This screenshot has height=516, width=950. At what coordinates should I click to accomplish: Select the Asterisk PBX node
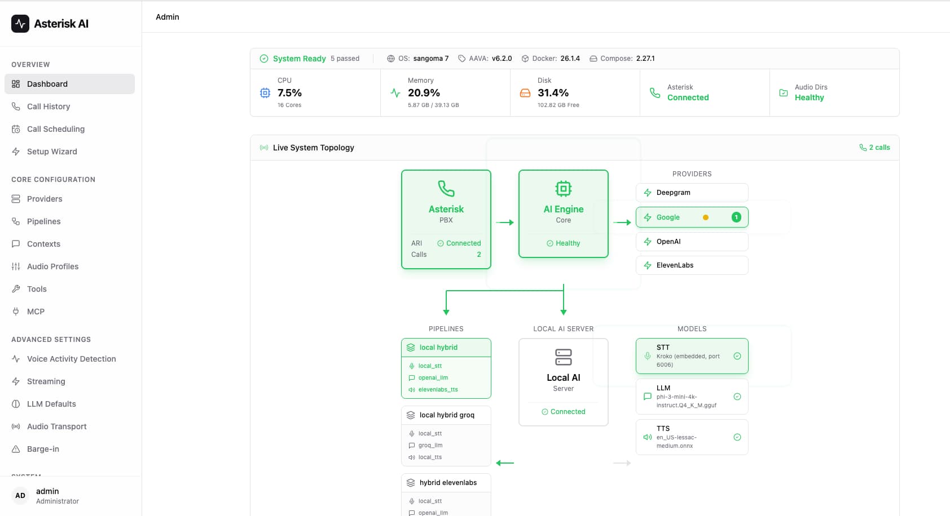click(x=446, y=219)
